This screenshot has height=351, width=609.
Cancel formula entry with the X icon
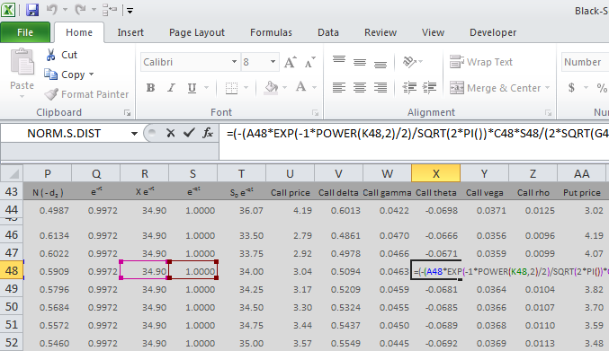pyautogui.click(x=170, y=133)
